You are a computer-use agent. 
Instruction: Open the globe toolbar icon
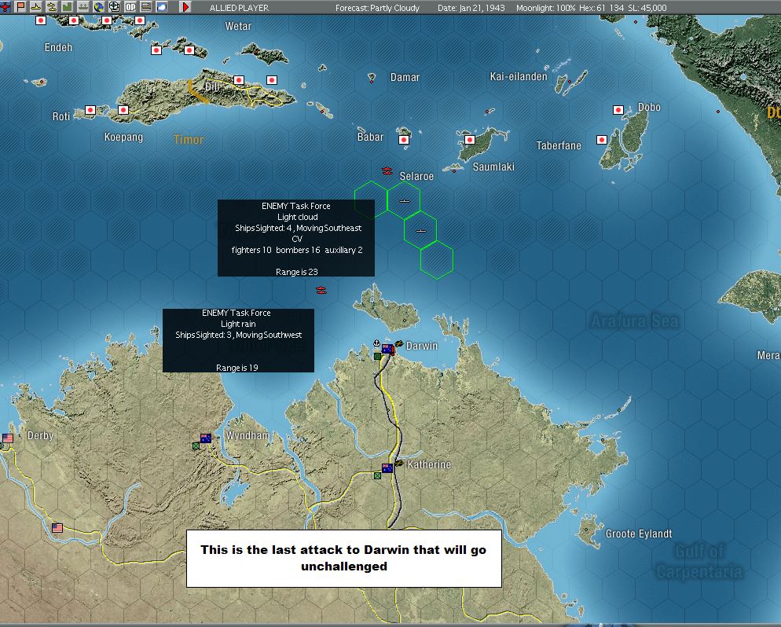click(99, 7)
